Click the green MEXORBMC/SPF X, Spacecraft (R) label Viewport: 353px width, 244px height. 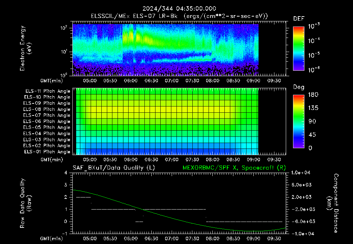[234, 168]
